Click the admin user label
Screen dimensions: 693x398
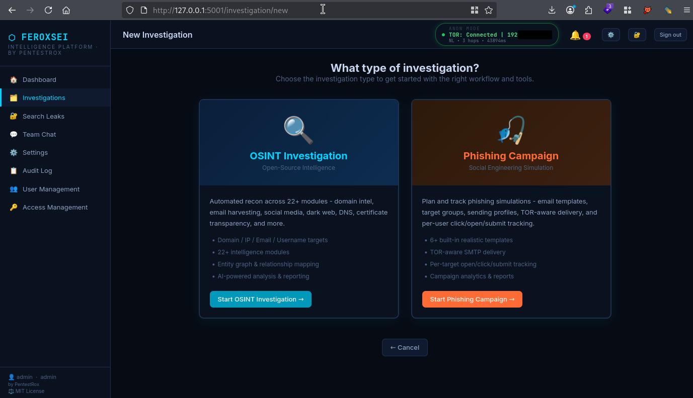pos(24,377)
